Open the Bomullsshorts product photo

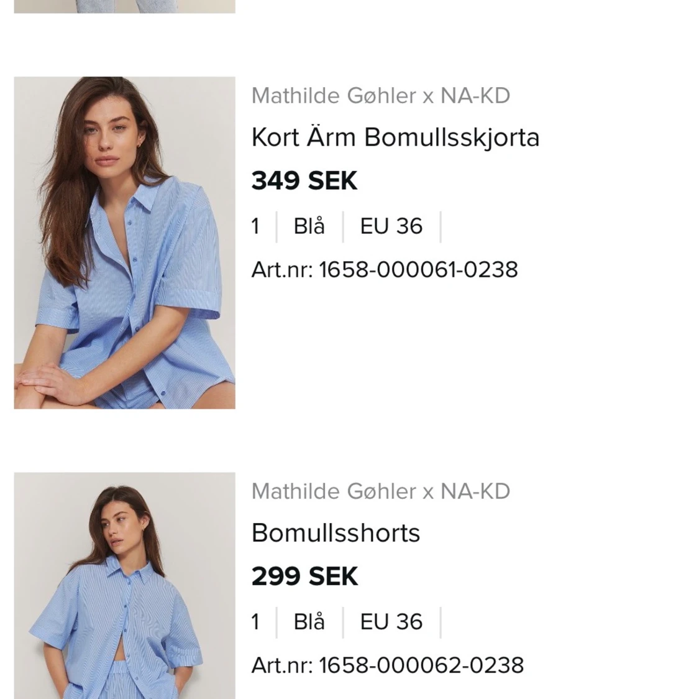[x=124, y=586]
